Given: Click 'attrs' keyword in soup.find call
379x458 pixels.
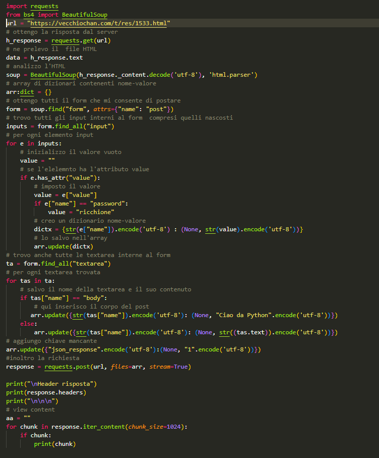Looking at the screenshot, I should [102, 109].
